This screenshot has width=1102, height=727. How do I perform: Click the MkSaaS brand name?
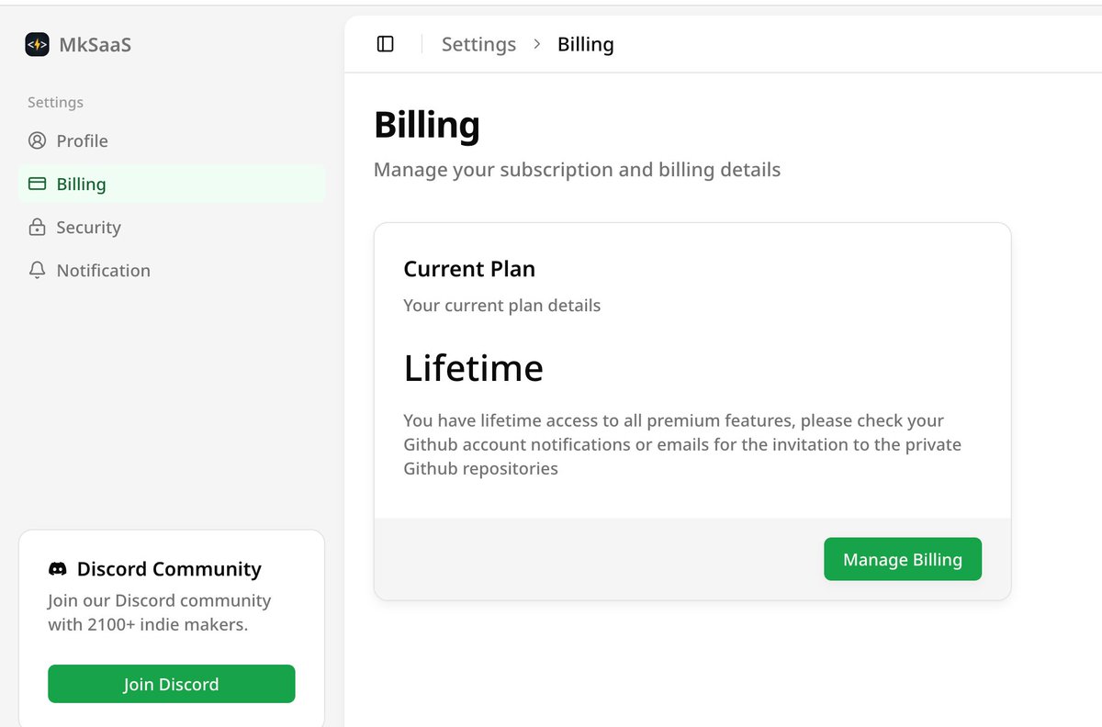[95, 44]
